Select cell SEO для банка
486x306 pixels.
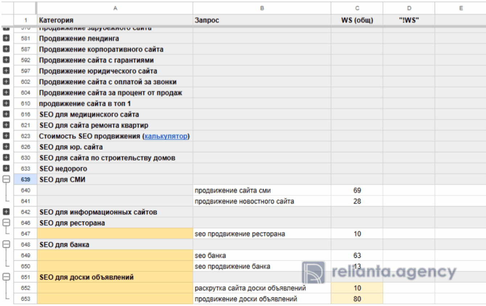(115, 245)
